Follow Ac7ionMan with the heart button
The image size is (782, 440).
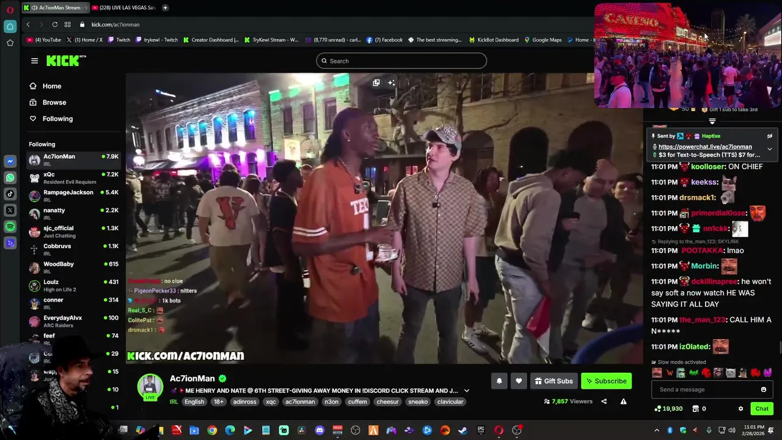(x=519, y=381)
